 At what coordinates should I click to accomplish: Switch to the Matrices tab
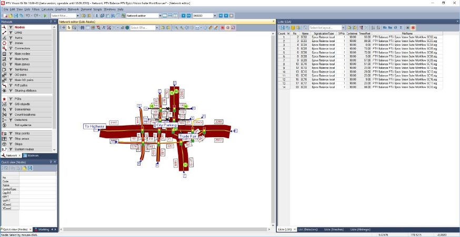pos(32,156)
